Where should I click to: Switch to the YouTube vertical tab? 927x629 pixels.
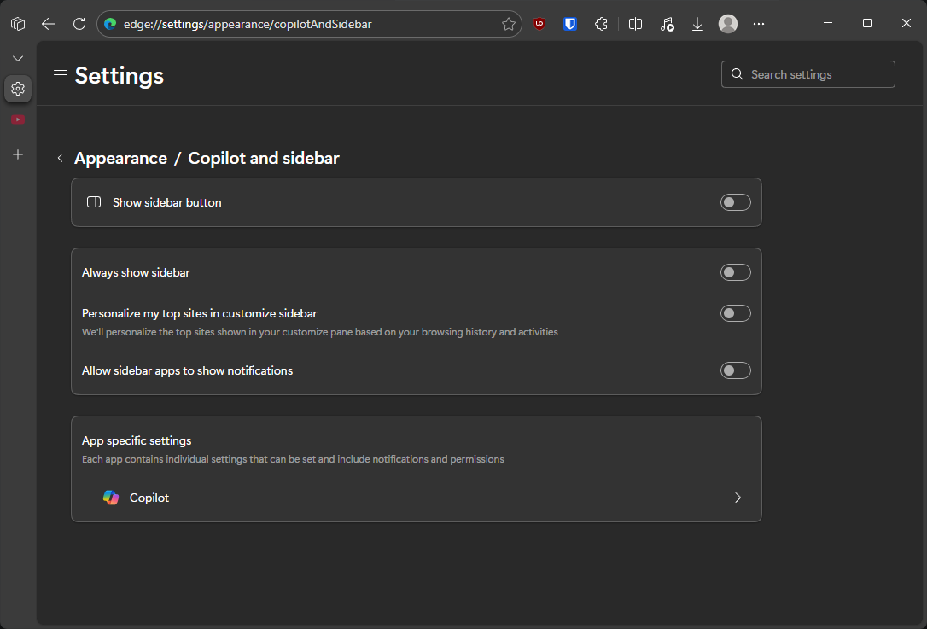click(18, 119)
